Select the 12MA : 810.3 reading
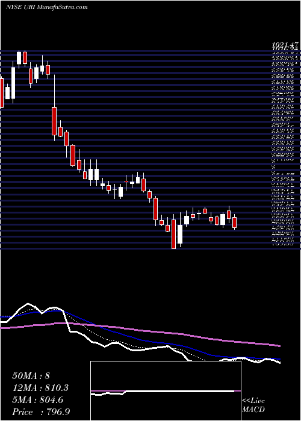Viewport: 301px width, 421px height. tap(40, 388)
